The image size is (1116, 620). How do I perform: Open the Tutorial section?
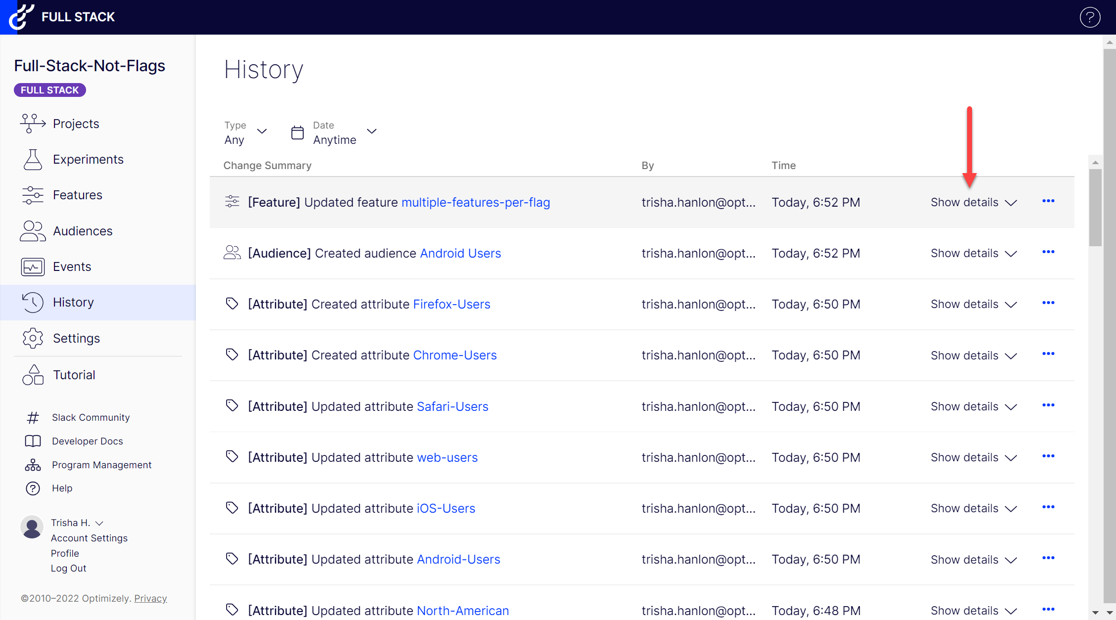pyautogui.click(x=74, y=375)
